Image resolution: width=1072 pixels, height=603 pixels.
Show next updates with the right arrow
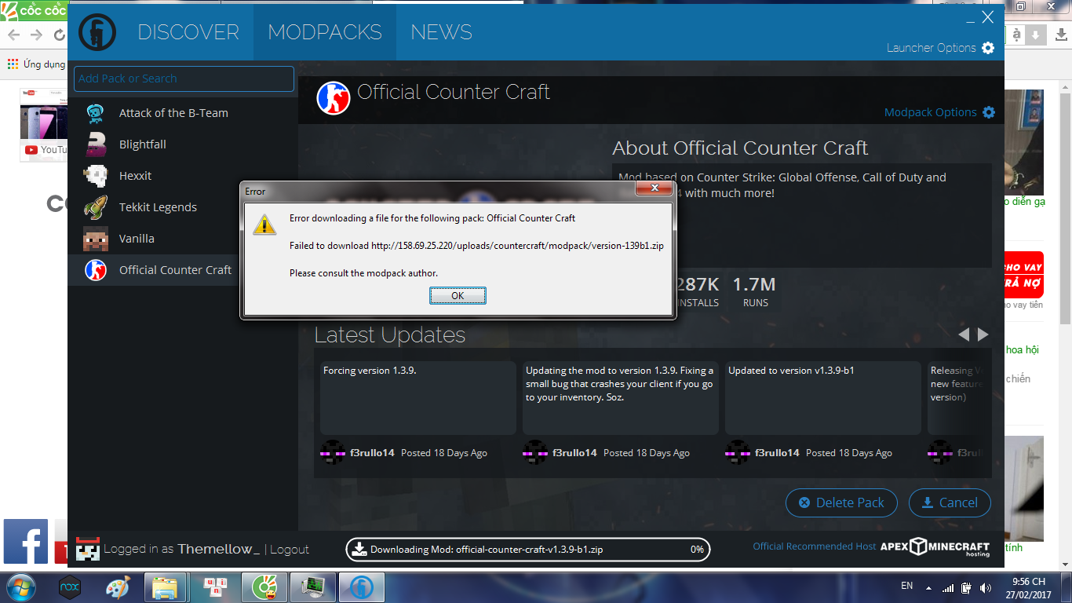coord(983,335)
